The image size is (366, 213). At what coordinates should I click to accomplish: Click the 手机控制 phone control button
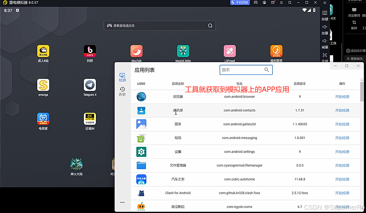(x=240, y=3)
